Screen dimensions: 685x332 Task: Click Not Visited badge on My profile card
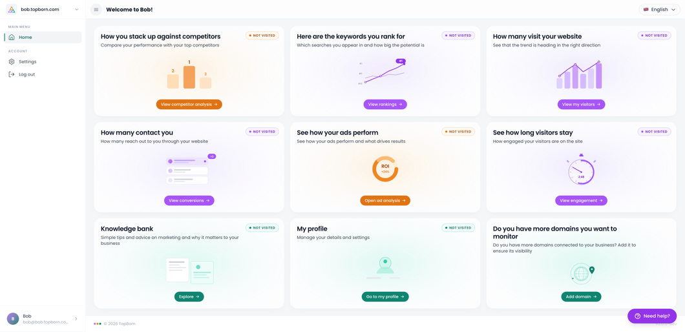[458, 227]
